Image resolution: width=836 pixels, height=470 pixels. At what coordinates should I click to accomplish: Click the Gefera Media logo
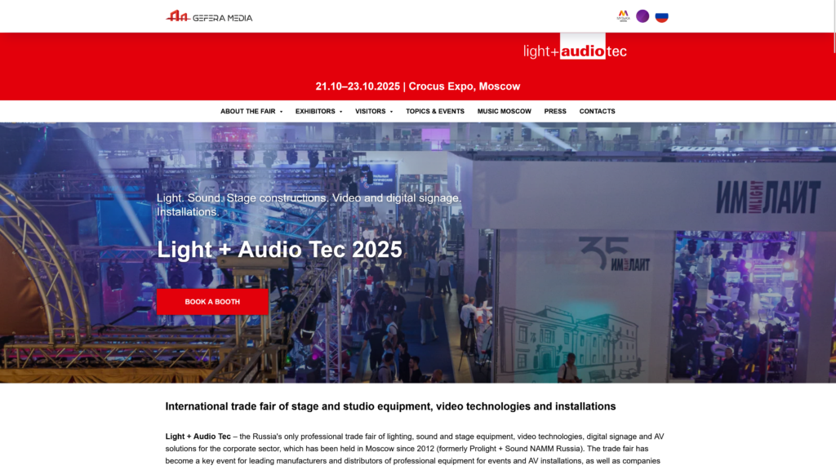pyautogui.click(x=209, y=17)
